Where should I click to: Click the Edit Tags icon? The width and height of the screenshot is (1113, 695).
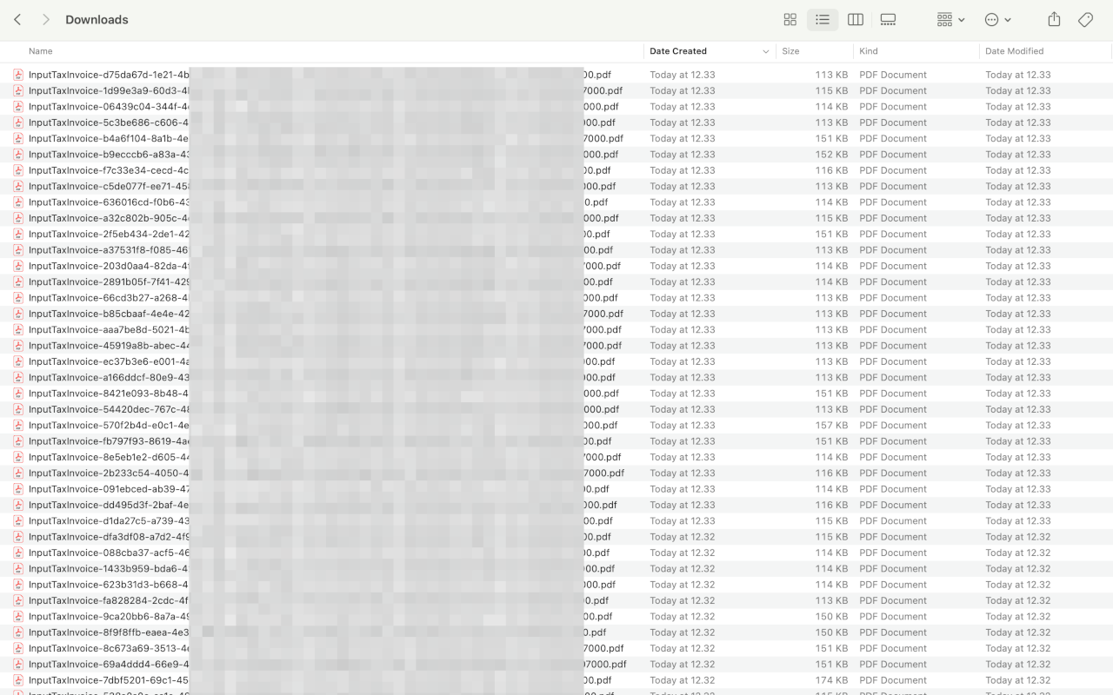pos(1085,19)
